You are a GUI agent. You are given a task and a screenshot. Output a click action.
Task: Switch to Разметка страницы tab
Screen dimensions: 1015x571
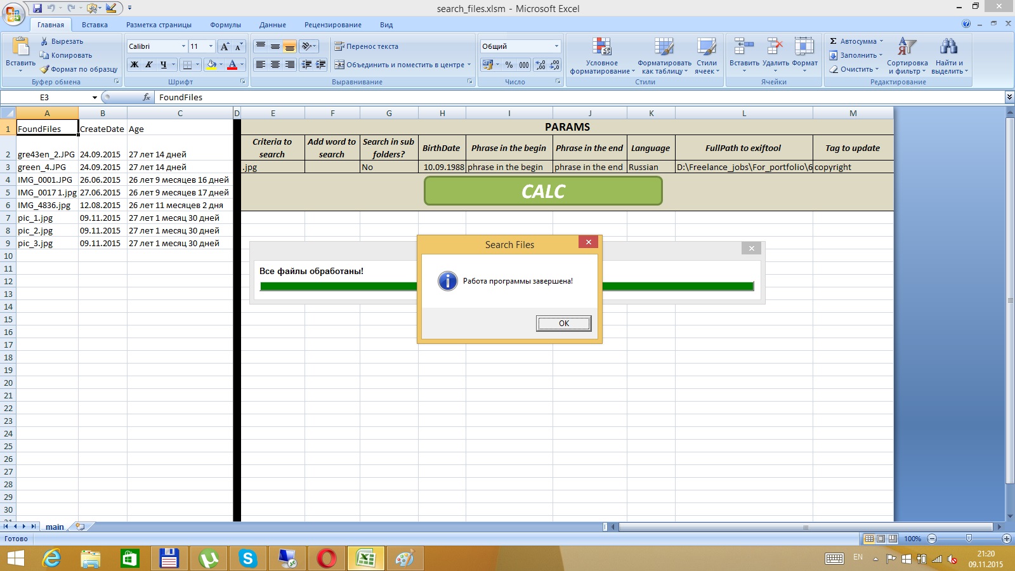(159, 25)
